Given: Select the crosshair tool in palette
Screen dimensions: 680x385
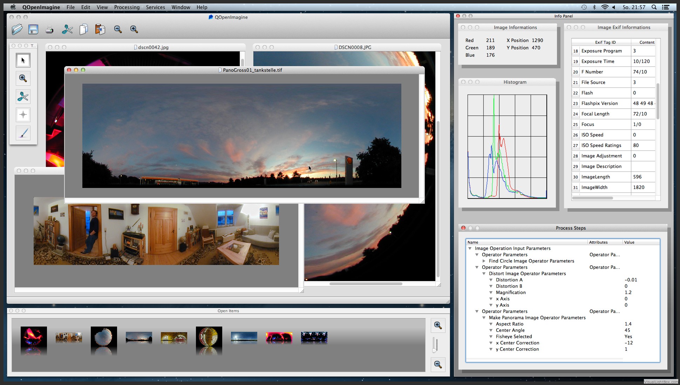Looking at the screenshot, I should (x=23, y=115).
